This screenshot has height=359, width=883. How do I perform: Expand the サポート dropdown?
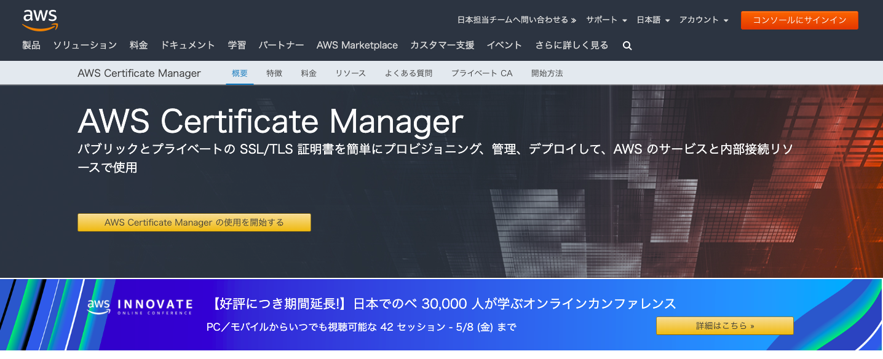606,20
